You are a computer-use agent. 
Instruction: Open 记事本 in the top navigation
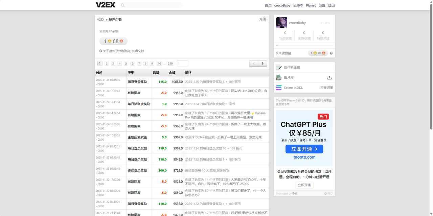(298, 5)
